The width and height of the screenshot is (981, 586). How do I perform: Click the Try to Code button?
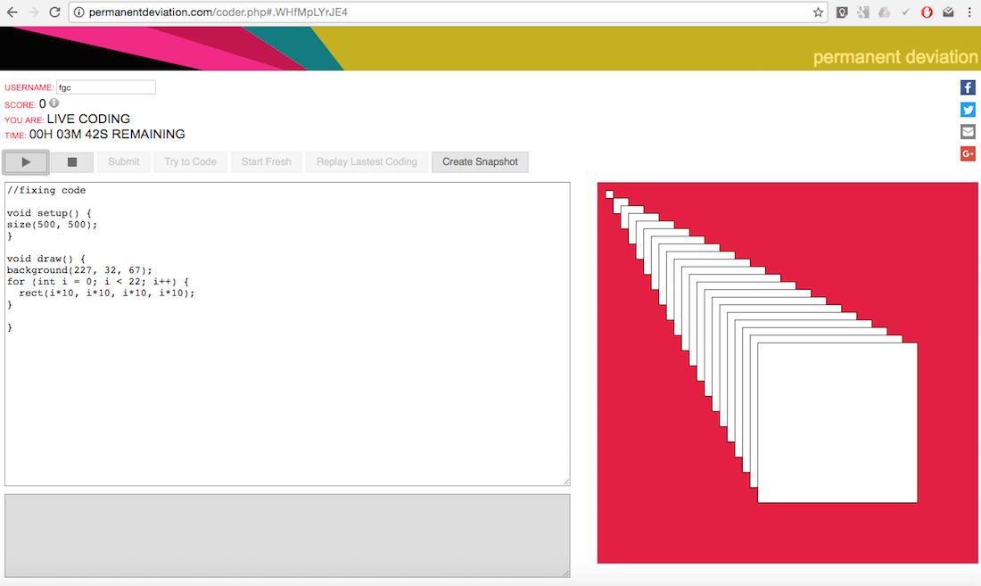click(190, 162)
